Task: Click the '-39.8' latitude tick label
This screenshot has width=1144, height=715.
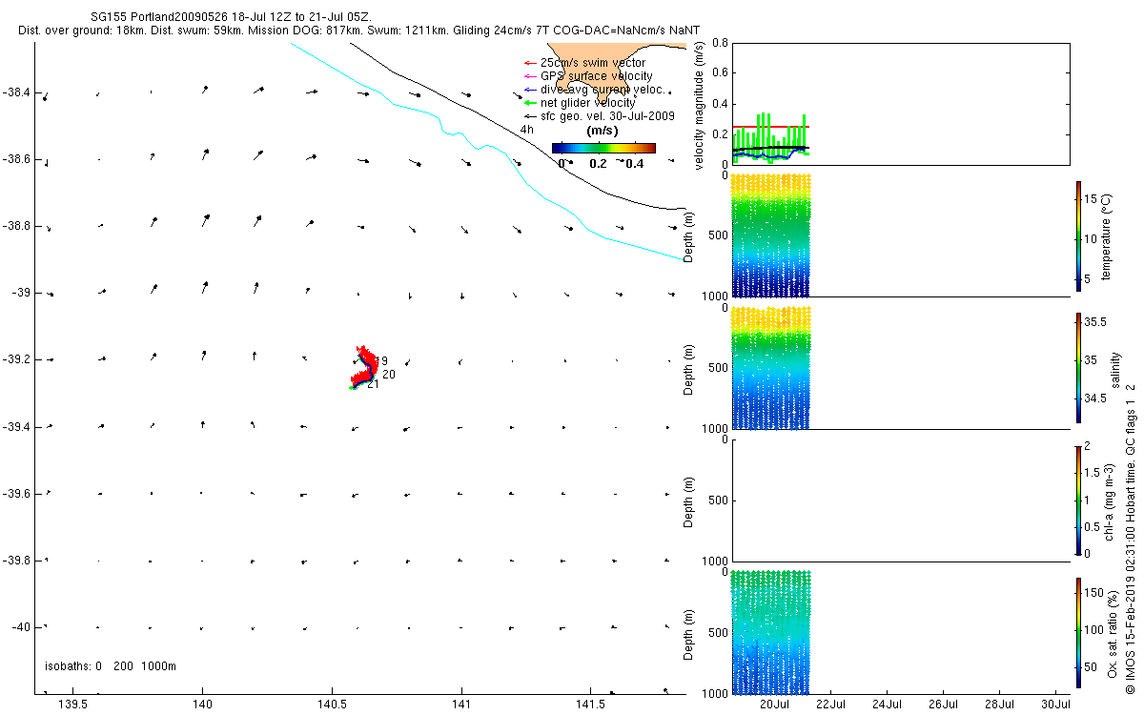Action: pos(17,560)
